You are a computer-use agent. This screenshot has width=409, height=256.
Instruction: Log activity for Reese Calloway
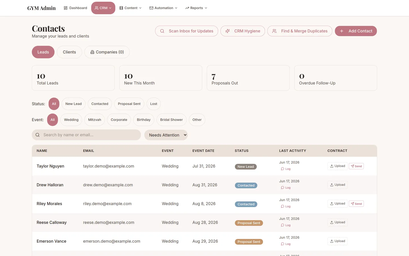pyautogui.click(x=286, y=225)
